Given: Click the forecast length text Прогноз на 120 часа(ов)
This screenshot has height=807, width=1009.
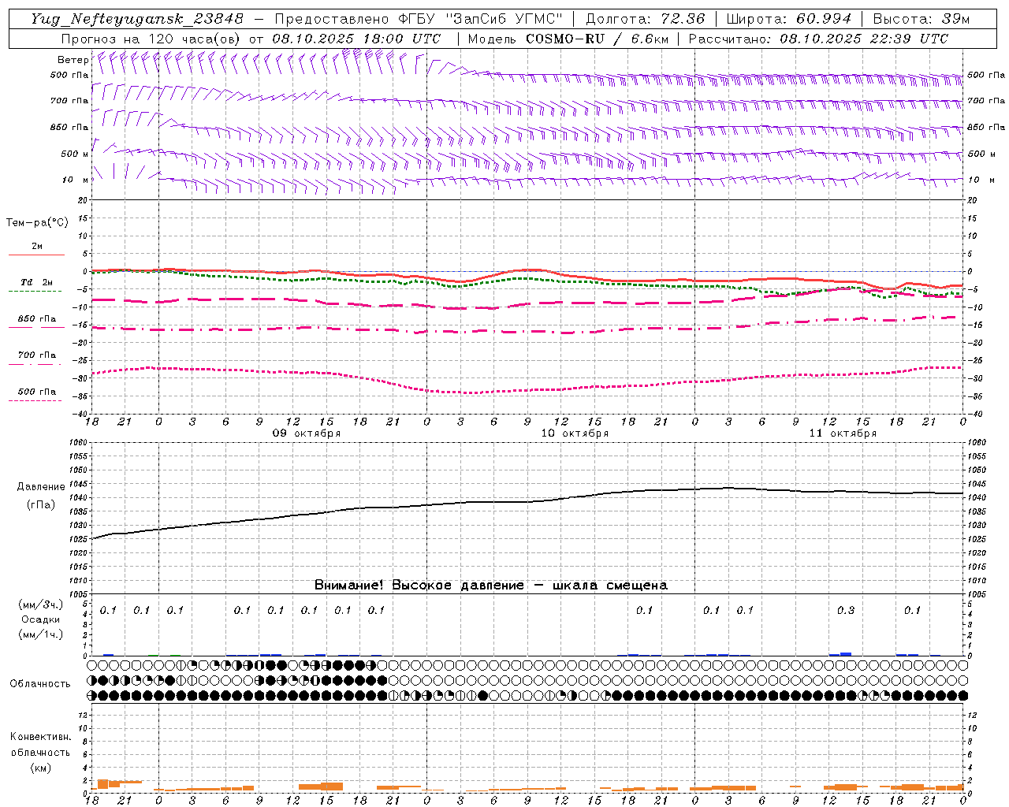Looking at the screenshot, I should click(x=151, y=39).
